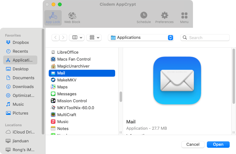This screenshot has width=236, height=154.
Task: Select Maps application
Action: [x=82, y=87]
